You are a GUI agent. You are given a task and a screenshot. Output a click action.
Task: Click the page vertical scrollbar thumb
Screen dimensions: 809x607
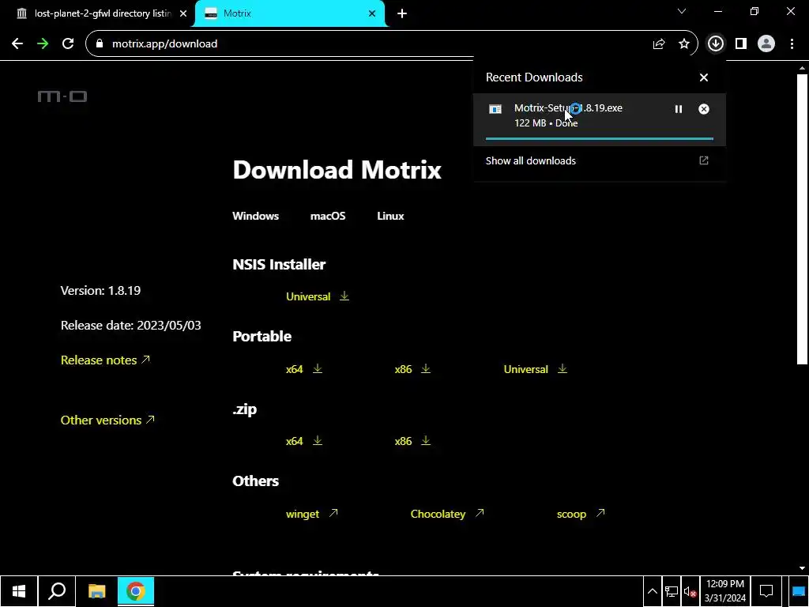802,219
